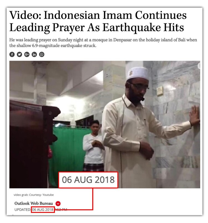Image resolution: width=208 pixels, height=223 pixels.
Task: Click the Google Plus share icon
Action: tap(27, 54)
